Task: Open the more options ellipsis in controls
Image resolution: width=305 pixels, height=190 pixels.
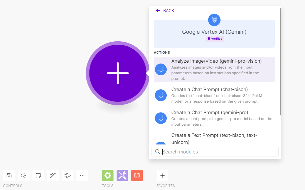Action: [x=82, y=175]
